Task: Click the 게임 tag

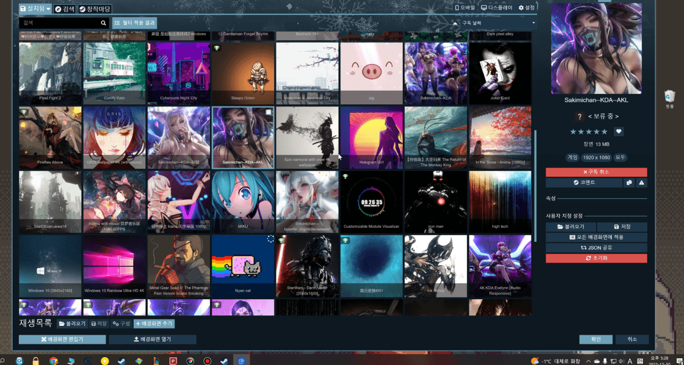Action: point(572,157)
